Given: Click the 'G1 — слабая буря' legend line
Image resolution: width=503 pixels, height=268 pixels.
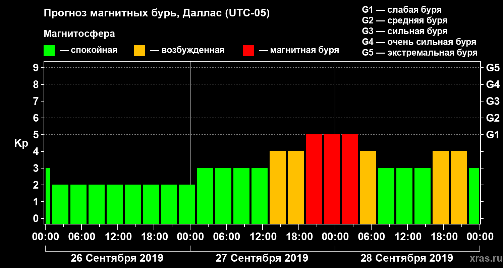Looking at the screenshot, I should click(402, 10).
